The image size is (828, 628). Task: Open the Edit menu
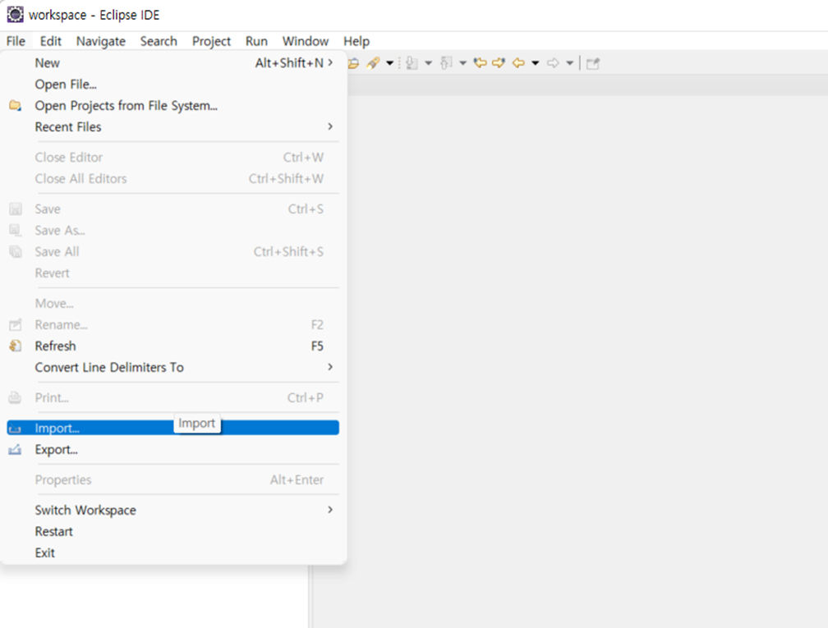tap(51, 41)
